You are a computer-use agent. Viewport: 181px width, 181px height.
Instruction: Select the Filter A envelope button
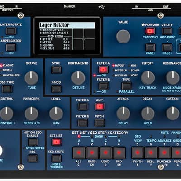point(83,106)
